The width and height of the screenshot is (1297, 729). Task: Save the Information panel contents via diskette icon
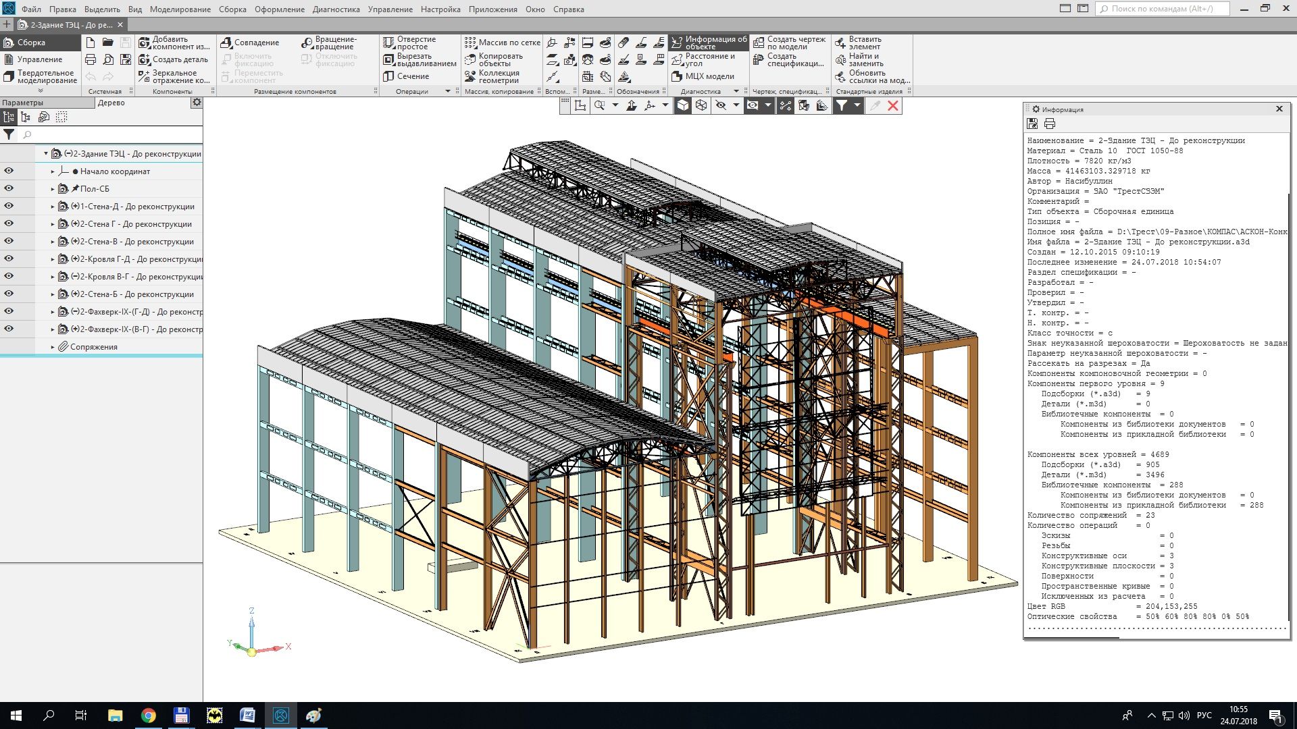(x=1032, y=124)
